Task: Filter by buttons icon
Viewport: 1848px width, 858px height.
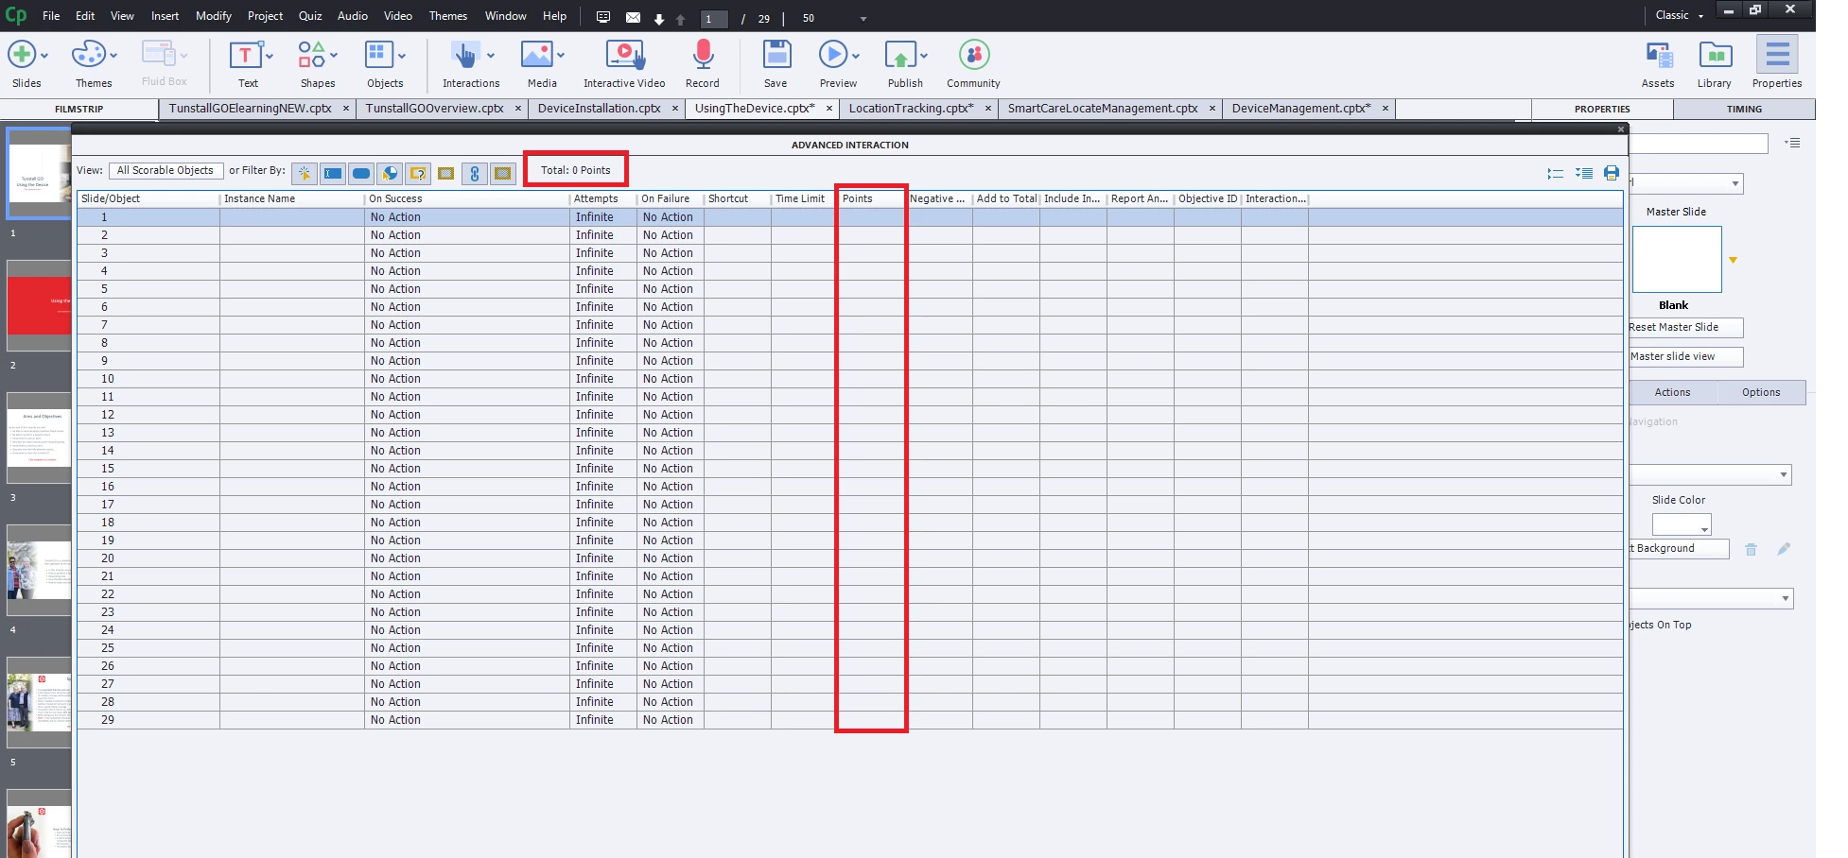Action: 361,173
